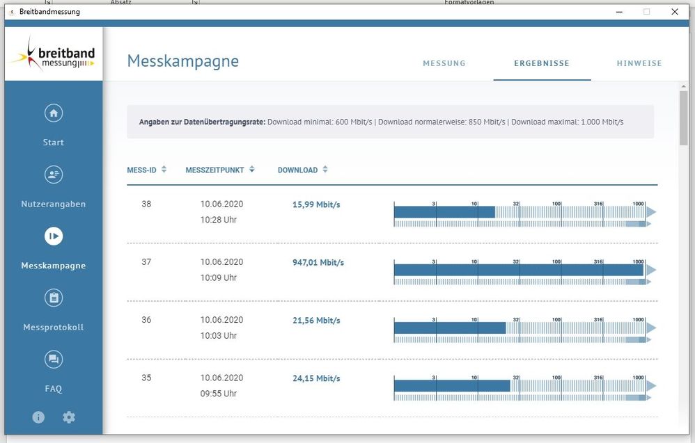Select the 947,01 Mbit/s download value
The width and height of the screenshot is (695, 443).
click(x=318, y=262)
